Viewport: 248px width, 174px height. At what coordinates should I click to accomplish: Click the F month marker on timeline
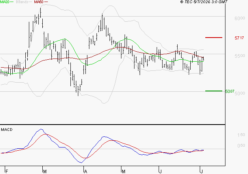point(7,171)
